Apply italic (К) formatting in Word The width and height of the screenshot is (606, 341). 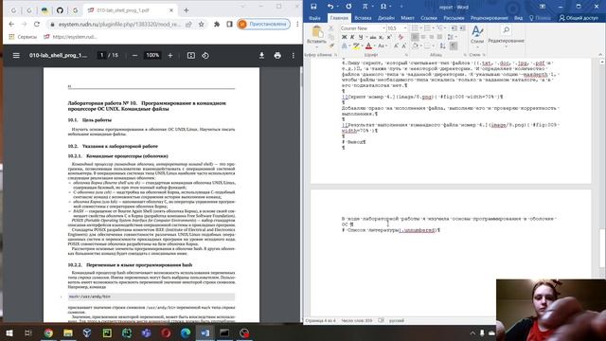(352, 37)
